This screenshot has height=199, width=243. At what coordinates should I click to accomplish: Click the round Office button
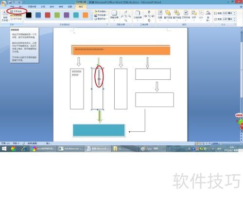(3, 3)
